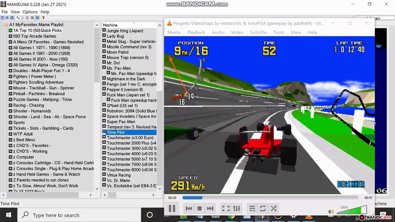Toggle the VLC playlist view
This screenshot has height=222, width=395.
[252, 208]
